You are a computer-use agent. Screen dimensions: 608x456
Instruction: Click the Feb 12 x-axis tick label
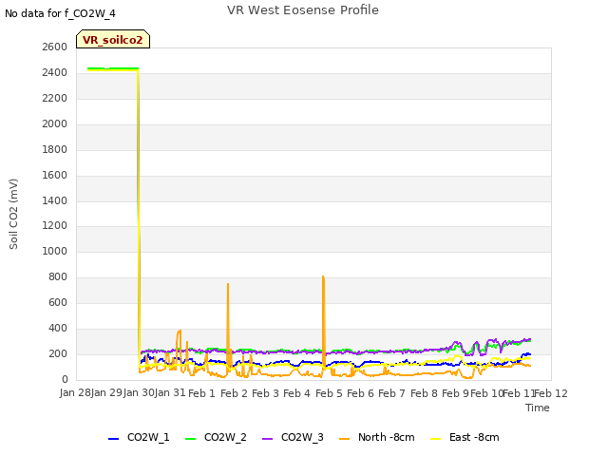(x=551, y=393)
